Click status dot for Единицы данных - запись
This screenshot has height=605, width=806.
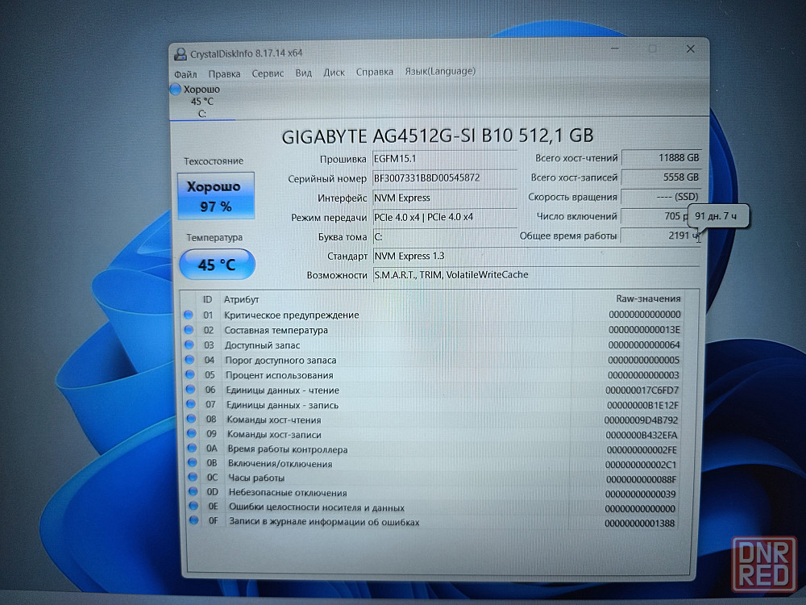click(191, 404)
